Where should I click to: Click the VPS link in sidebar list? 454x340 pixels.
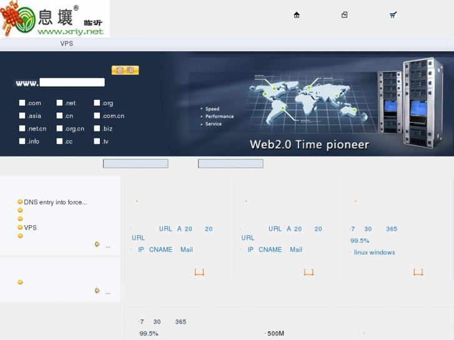(x=30, y=228)
